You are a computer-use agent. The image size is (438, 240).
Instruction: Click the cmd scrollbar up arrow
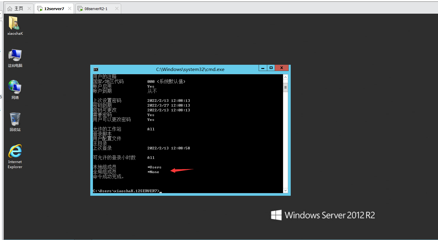286,77
